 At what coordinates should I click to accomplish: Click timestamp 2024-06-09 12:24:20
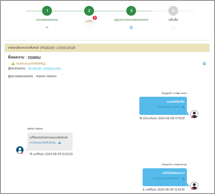coord(59,154)
